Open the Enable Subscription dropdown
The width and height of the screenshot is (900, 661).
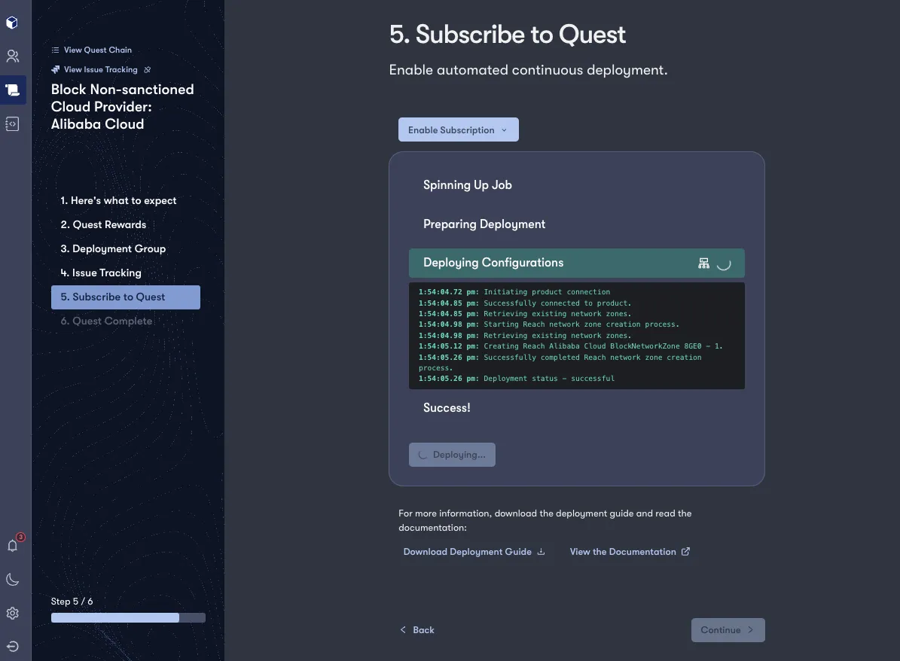458,129
